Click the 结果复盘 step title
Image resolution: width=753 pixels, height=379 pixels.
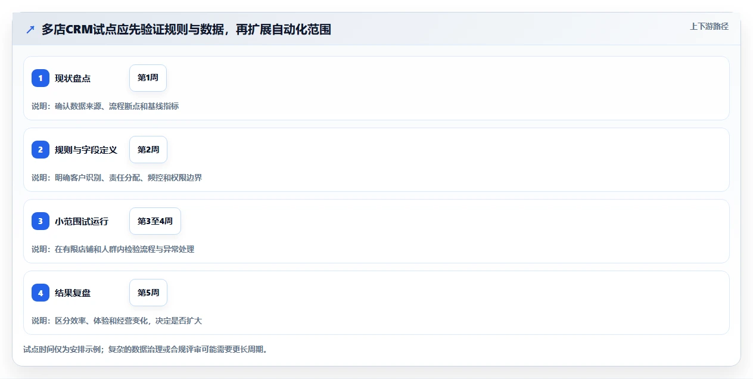[73, 293]
